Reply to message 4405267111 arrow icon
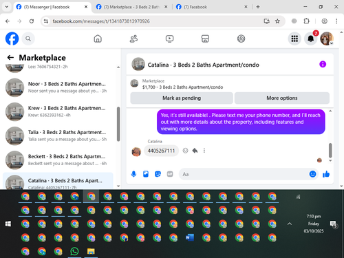The height and width of the screenshot is (258, 344). (x=195, y=151)
